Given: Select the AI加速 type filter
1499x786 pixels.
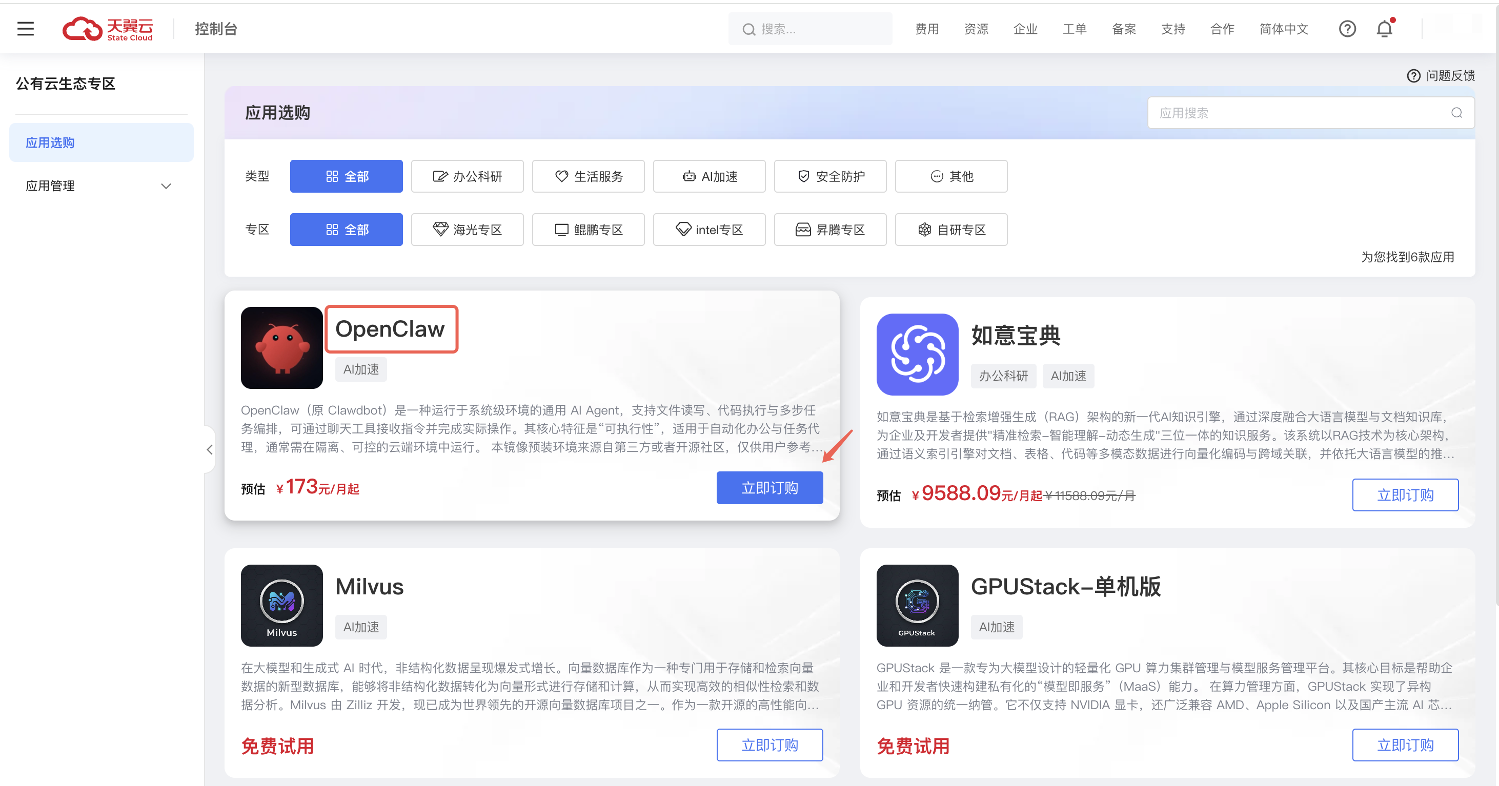Looking at the screenshot, I should (x=709, y=176).
